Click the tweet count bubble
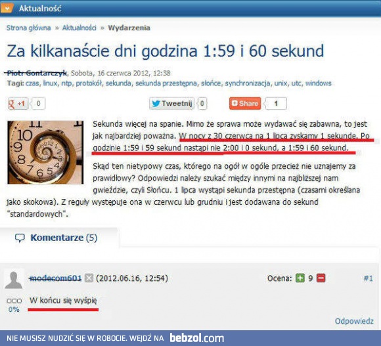The image size is (381, 346). coord(202,104)
